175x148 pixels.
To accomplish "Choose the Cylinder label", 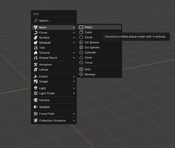I will (x=90, y=52).
